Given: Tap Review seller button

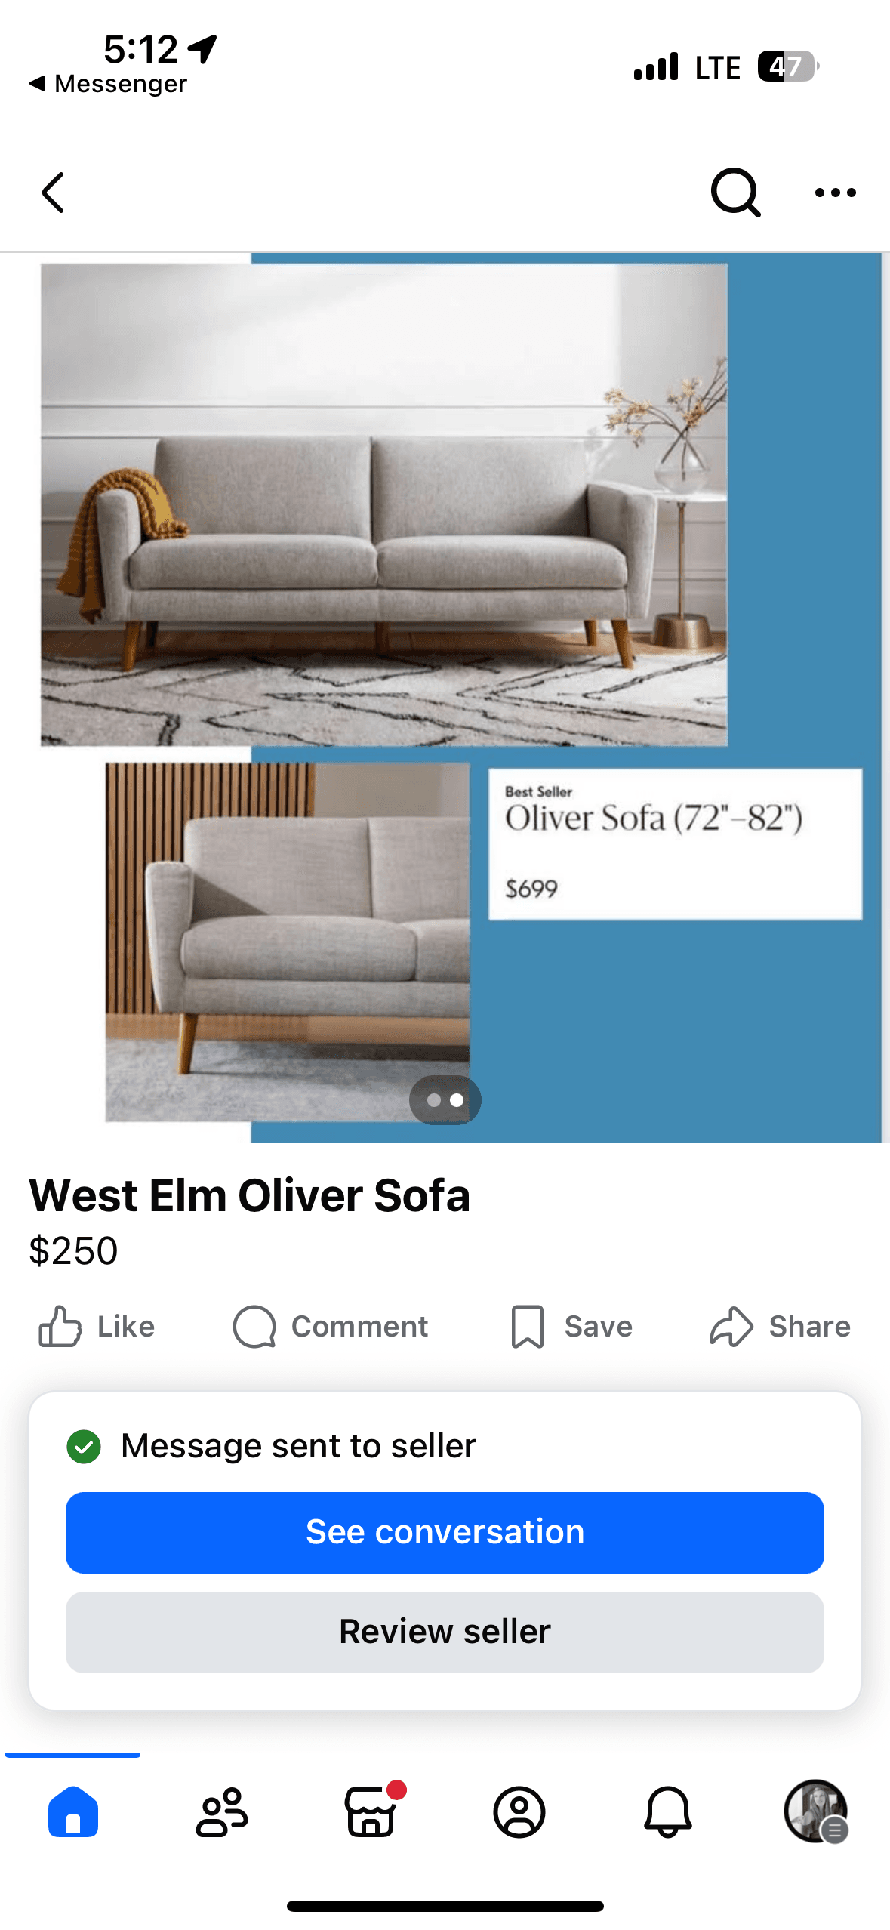Looking at the screenshot, I should (x=445, y=1632).
